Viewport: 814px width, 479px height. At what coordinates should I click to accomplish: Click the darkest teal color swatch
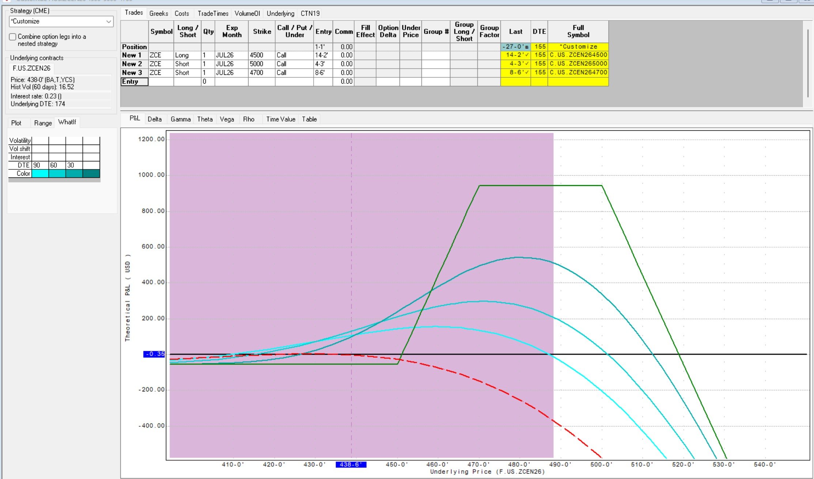pos(91,173)
